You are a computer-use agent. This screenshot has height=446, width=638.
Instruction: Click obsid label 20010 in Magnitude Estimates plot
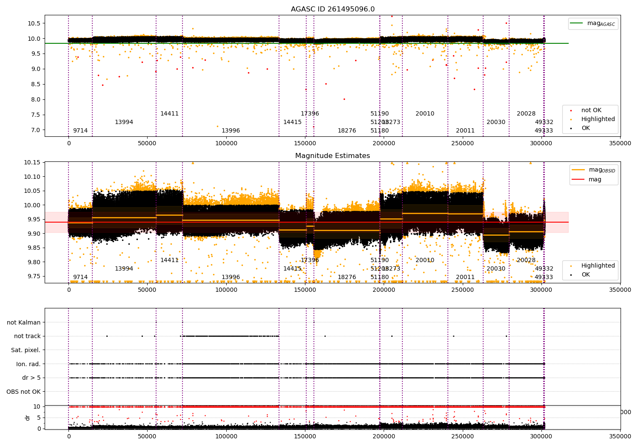pyautogui.click(x=425, y=260)
